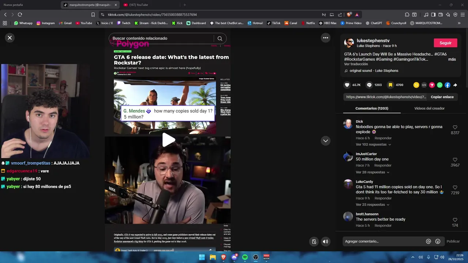Image resolution: width=468 pixels, height=263 pixels.
Task: Open Discord from the taskbar
Action: point(234,257)
